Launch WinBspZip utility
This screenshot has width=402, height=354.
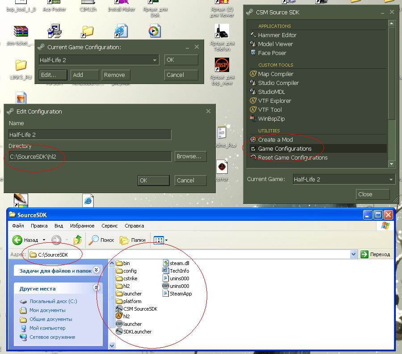(268, 119)
